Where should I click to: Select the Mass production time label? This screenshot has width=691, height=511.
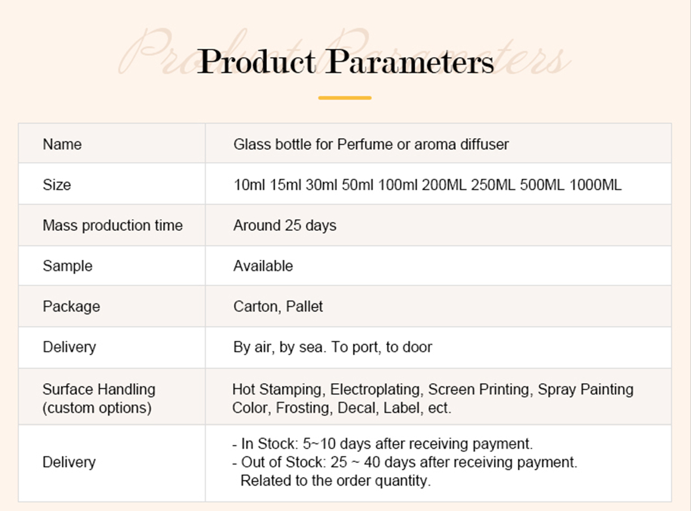[112, 225]
